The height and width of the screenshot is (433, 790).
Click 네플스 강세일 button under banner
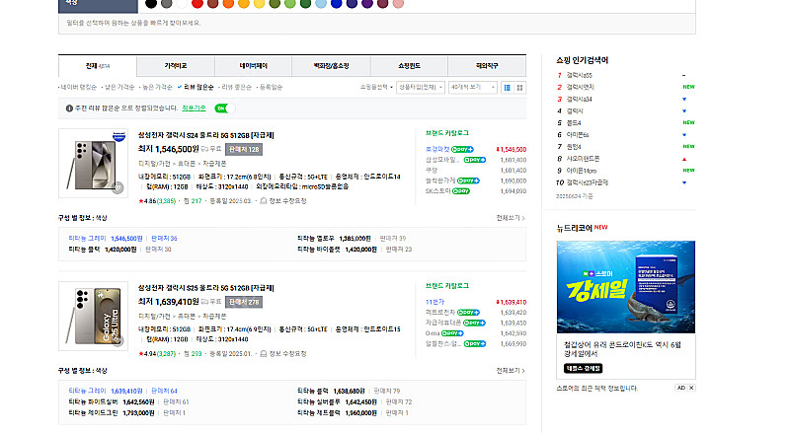(x=583, y=369)
